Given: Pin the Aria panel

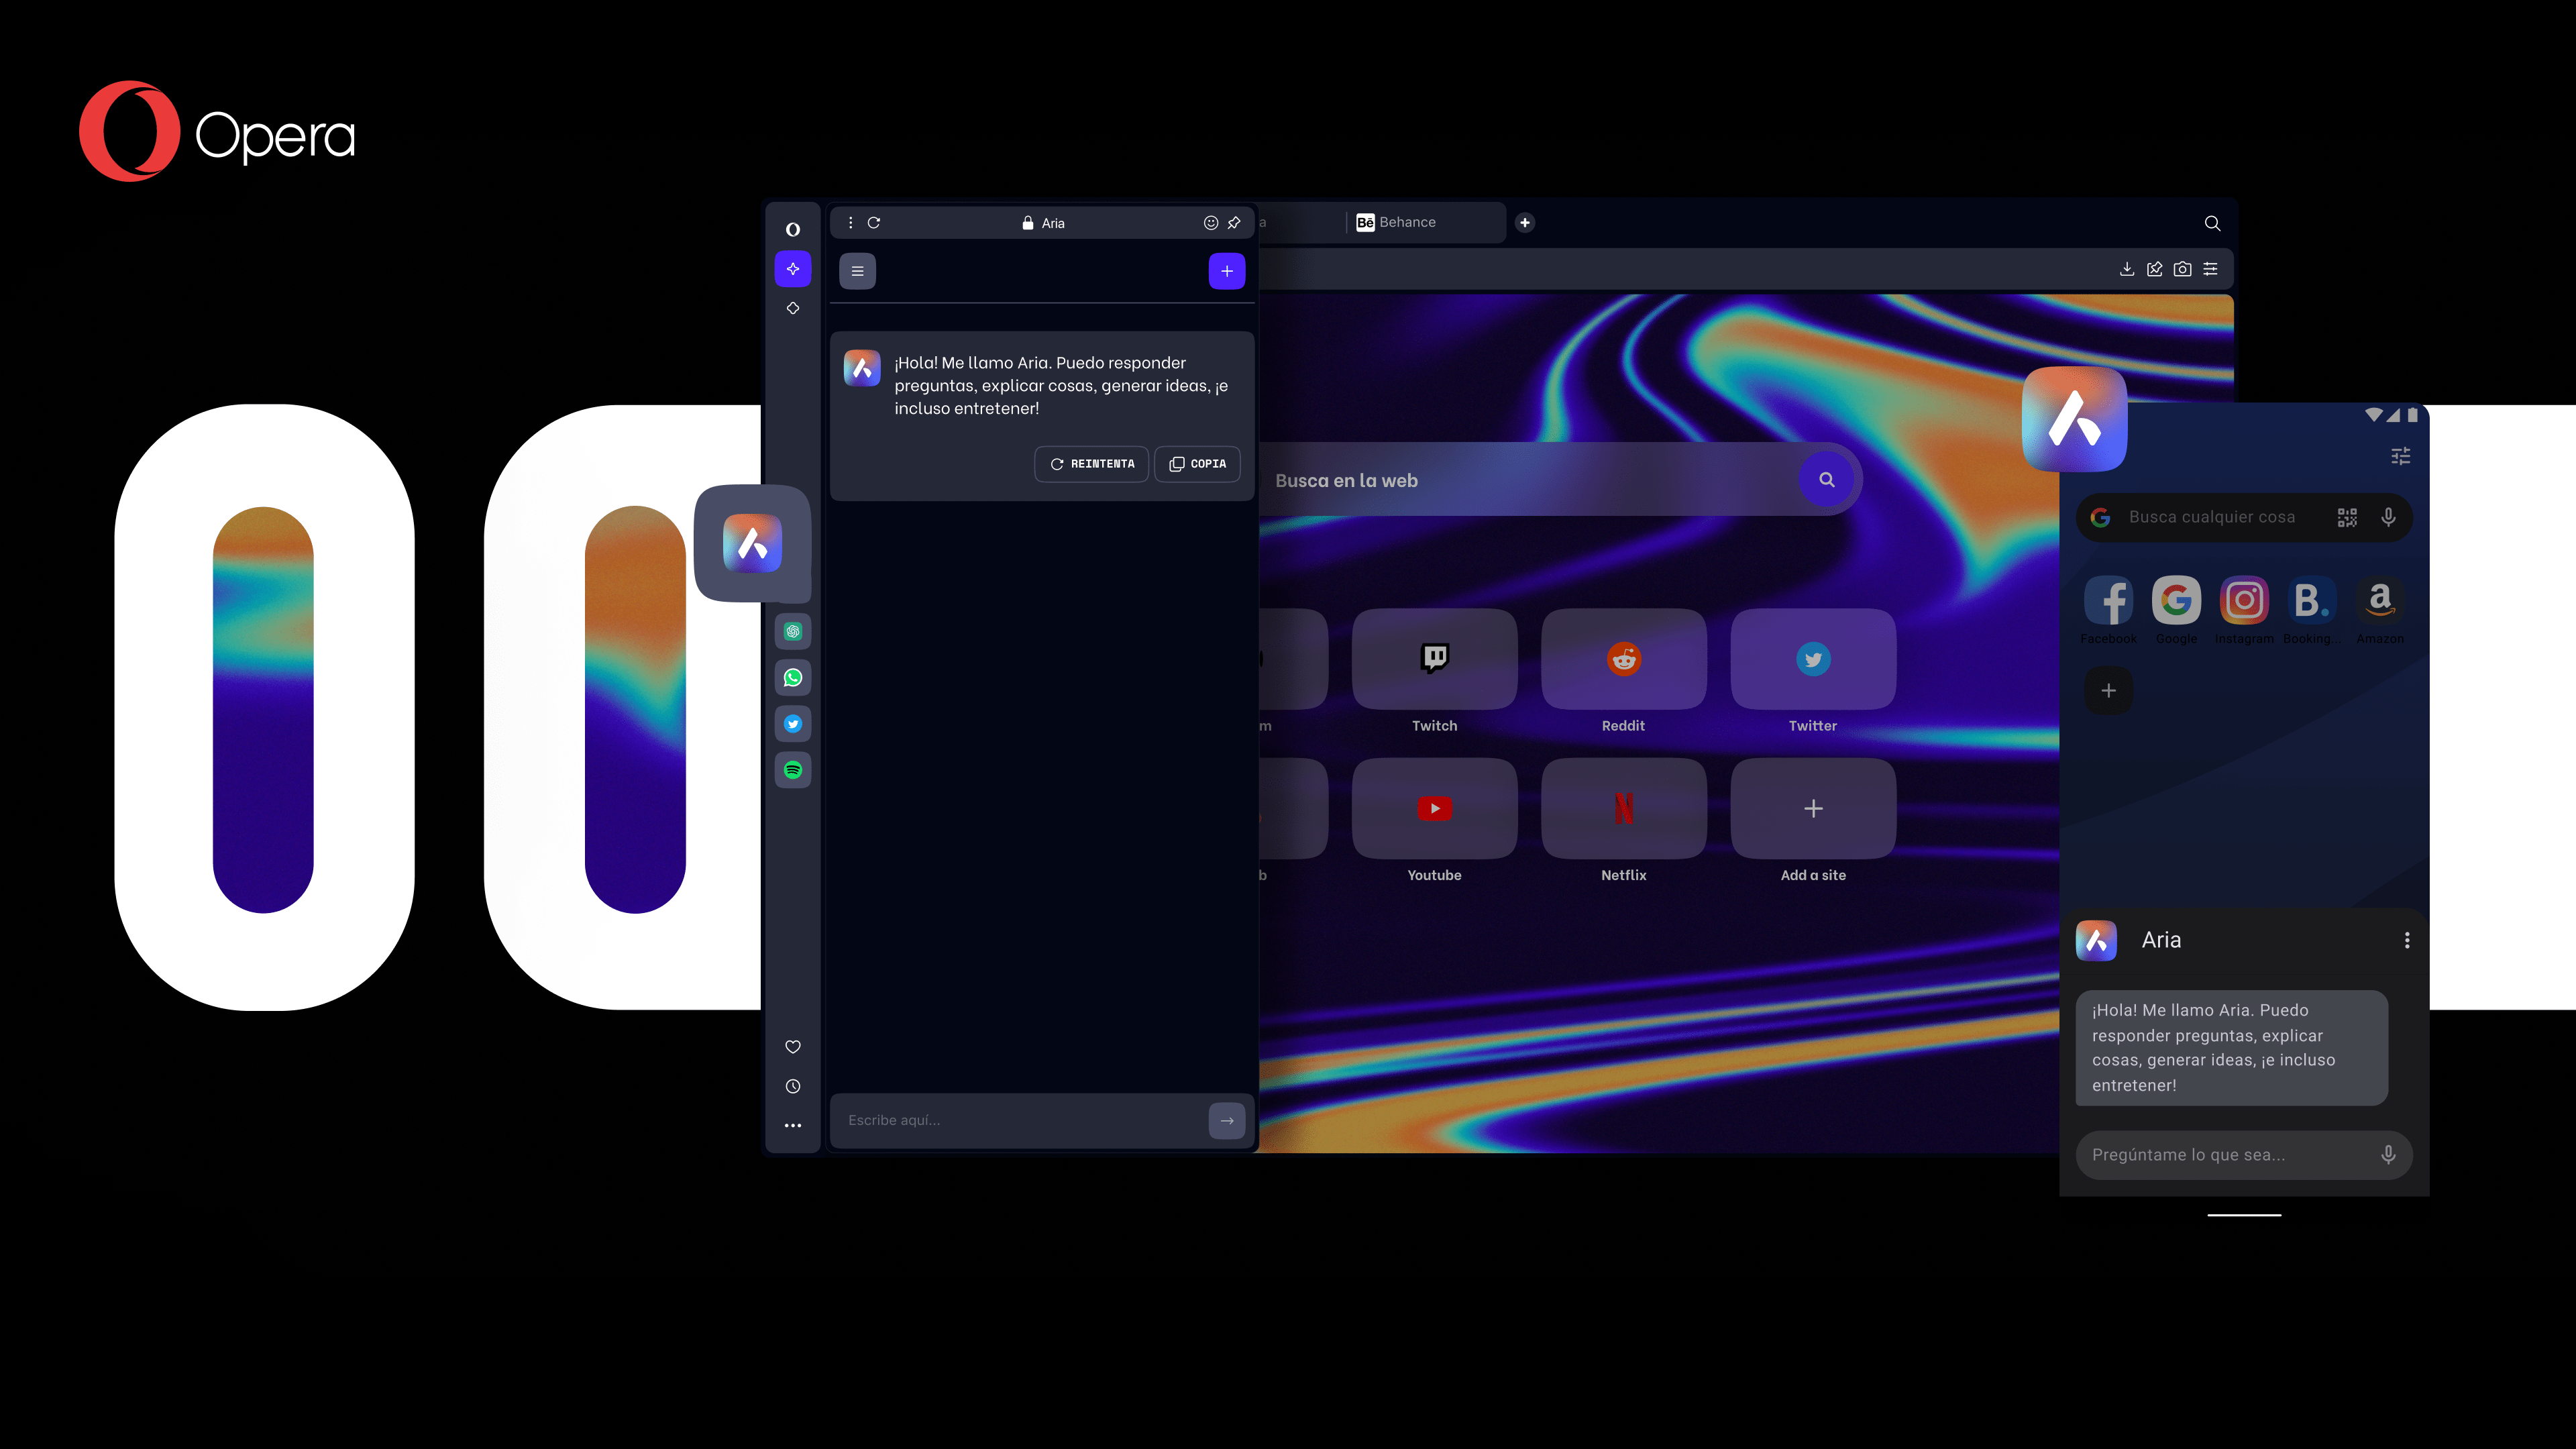Looking at the screenshot, I should (1234, 223).
